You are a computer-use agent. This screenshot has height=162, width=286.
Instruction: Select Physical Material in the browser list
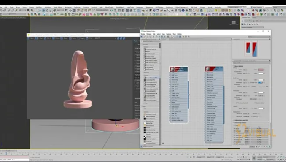(150, 49)
